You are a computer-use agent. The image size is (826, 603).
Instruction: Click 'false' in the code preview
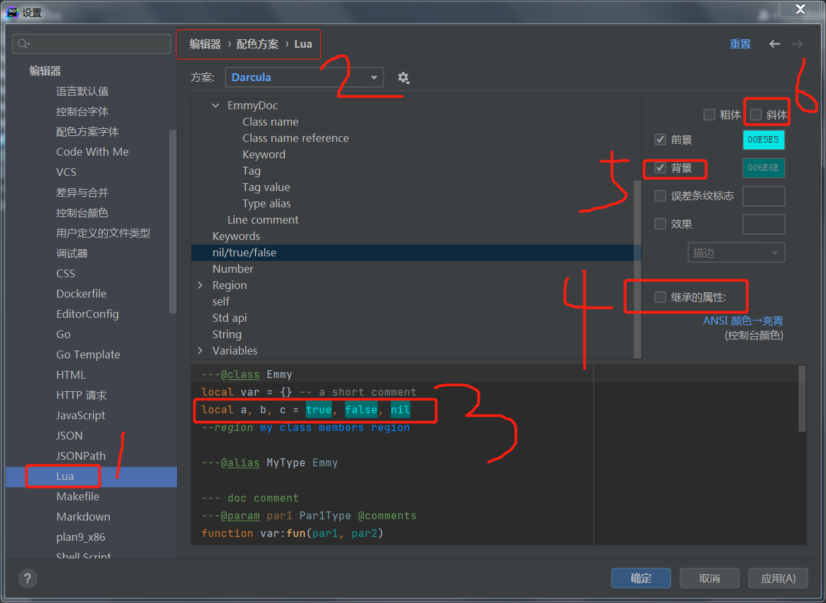coord(361,410)
